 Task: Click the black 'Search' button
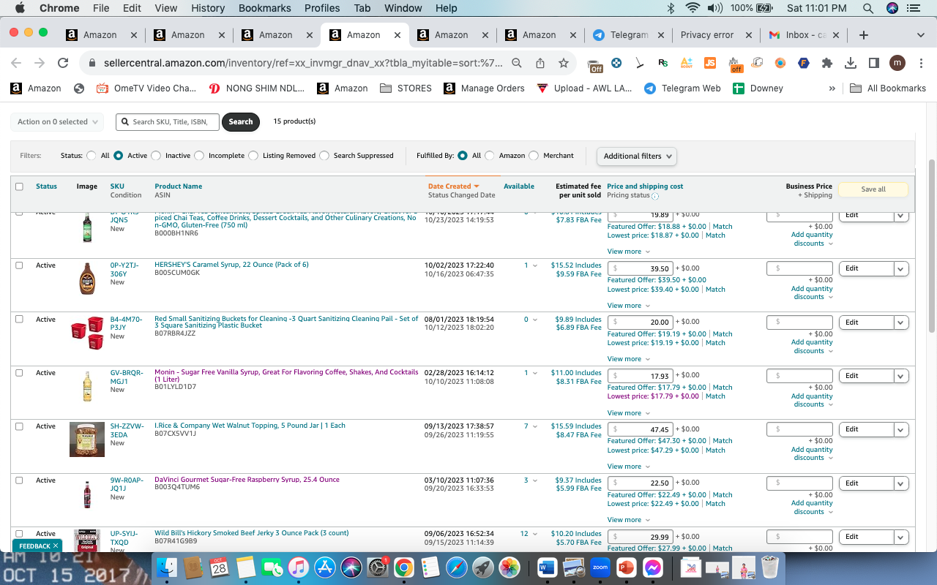pyautogui.click(x=241, y=122)
